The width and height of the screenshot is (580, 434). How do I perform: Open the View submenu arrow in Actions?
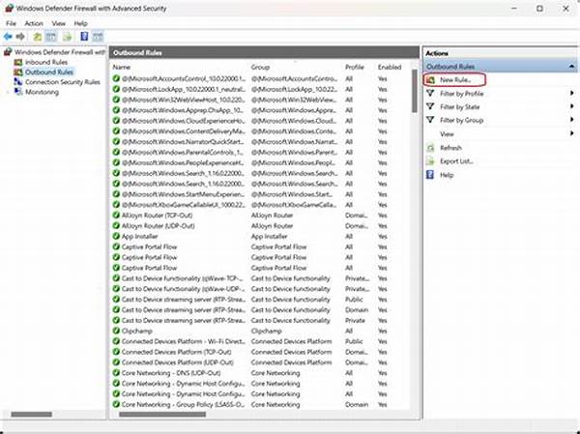coord(572,133)
